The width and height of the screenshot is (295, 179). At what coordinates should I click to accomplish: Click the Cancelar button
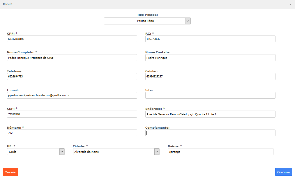[x=10, y=172]
